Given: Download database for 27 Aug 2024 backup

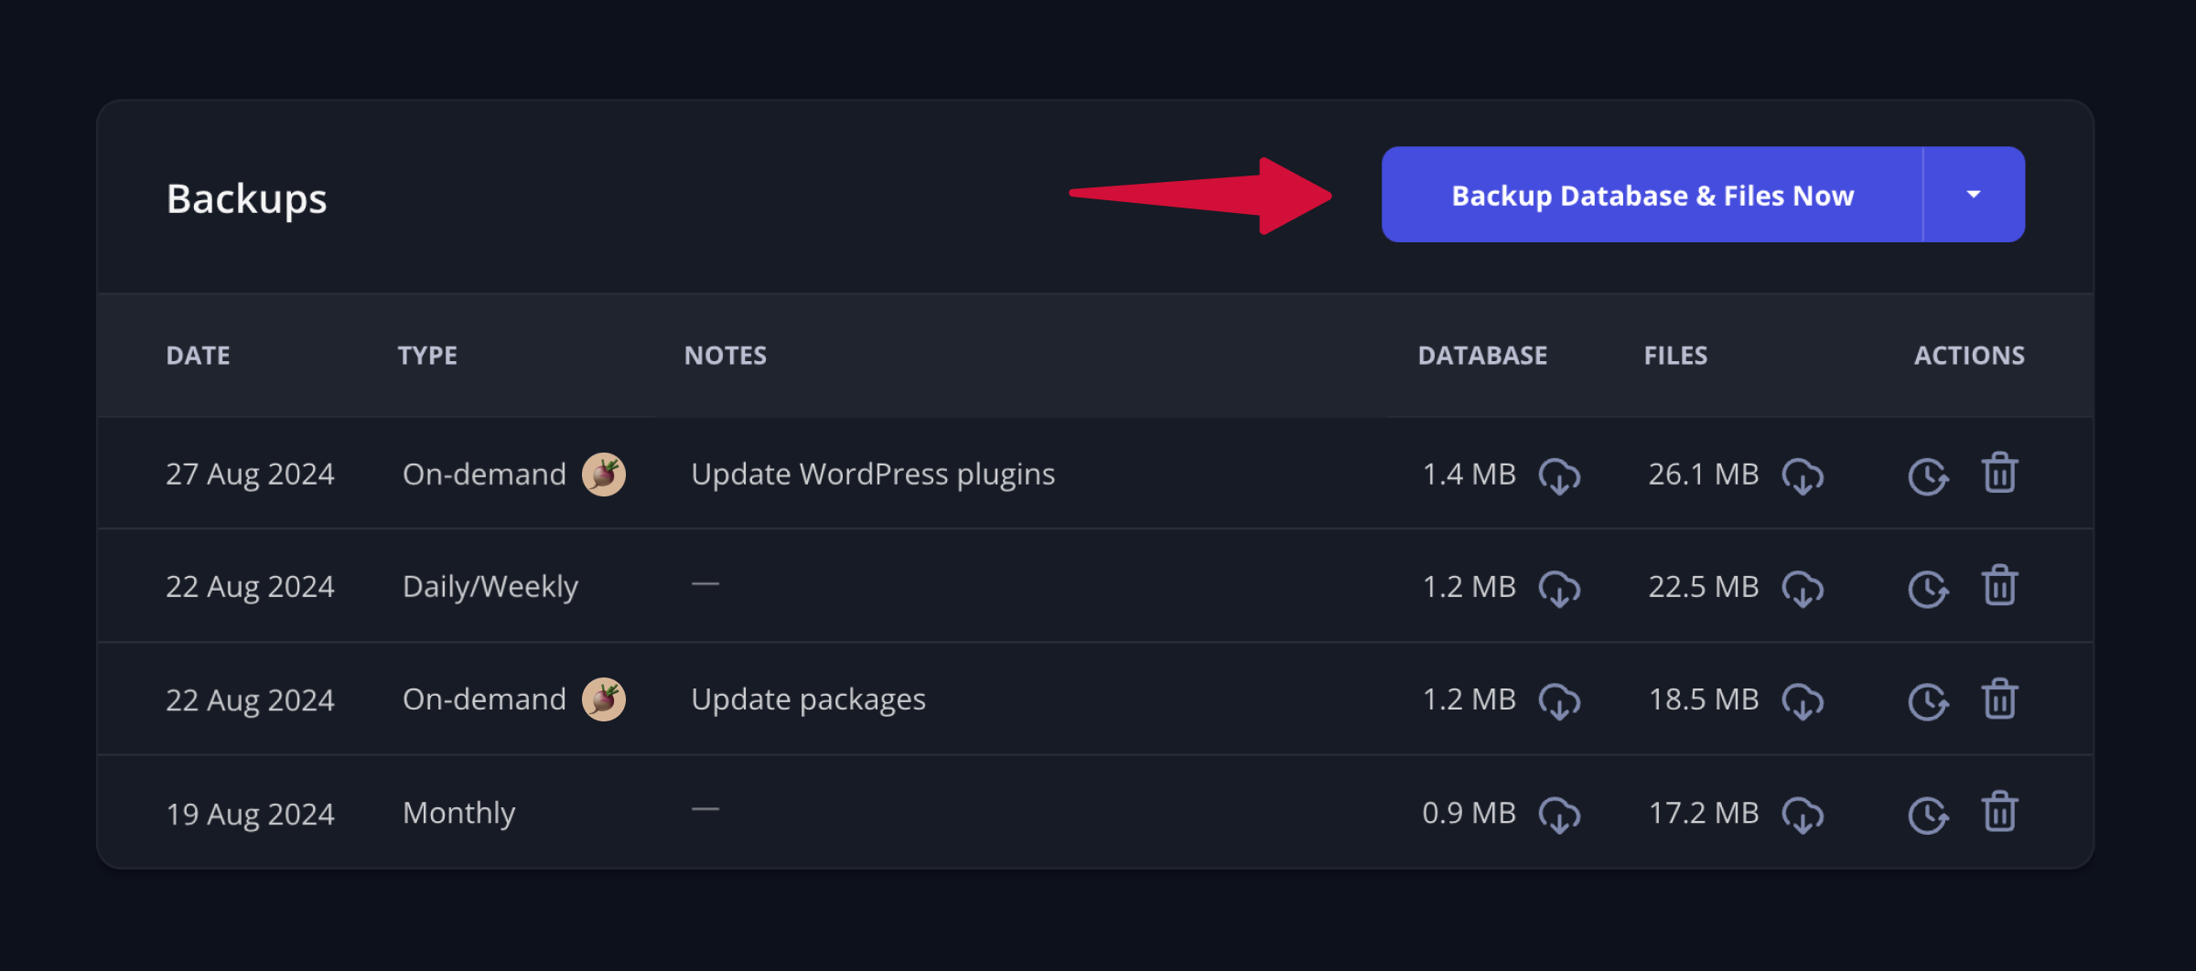Looking at the screenshot, I should [1559, 476].
